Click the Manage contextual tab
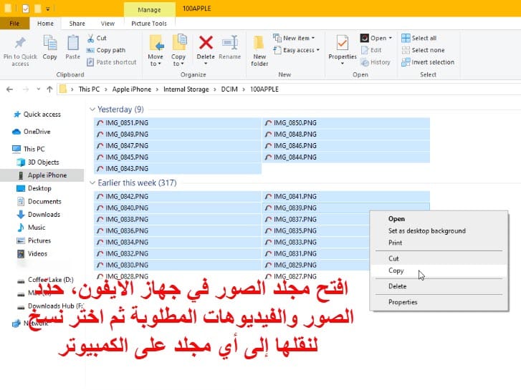The width and height of the screenshot is (521, 390). [149, 9]
